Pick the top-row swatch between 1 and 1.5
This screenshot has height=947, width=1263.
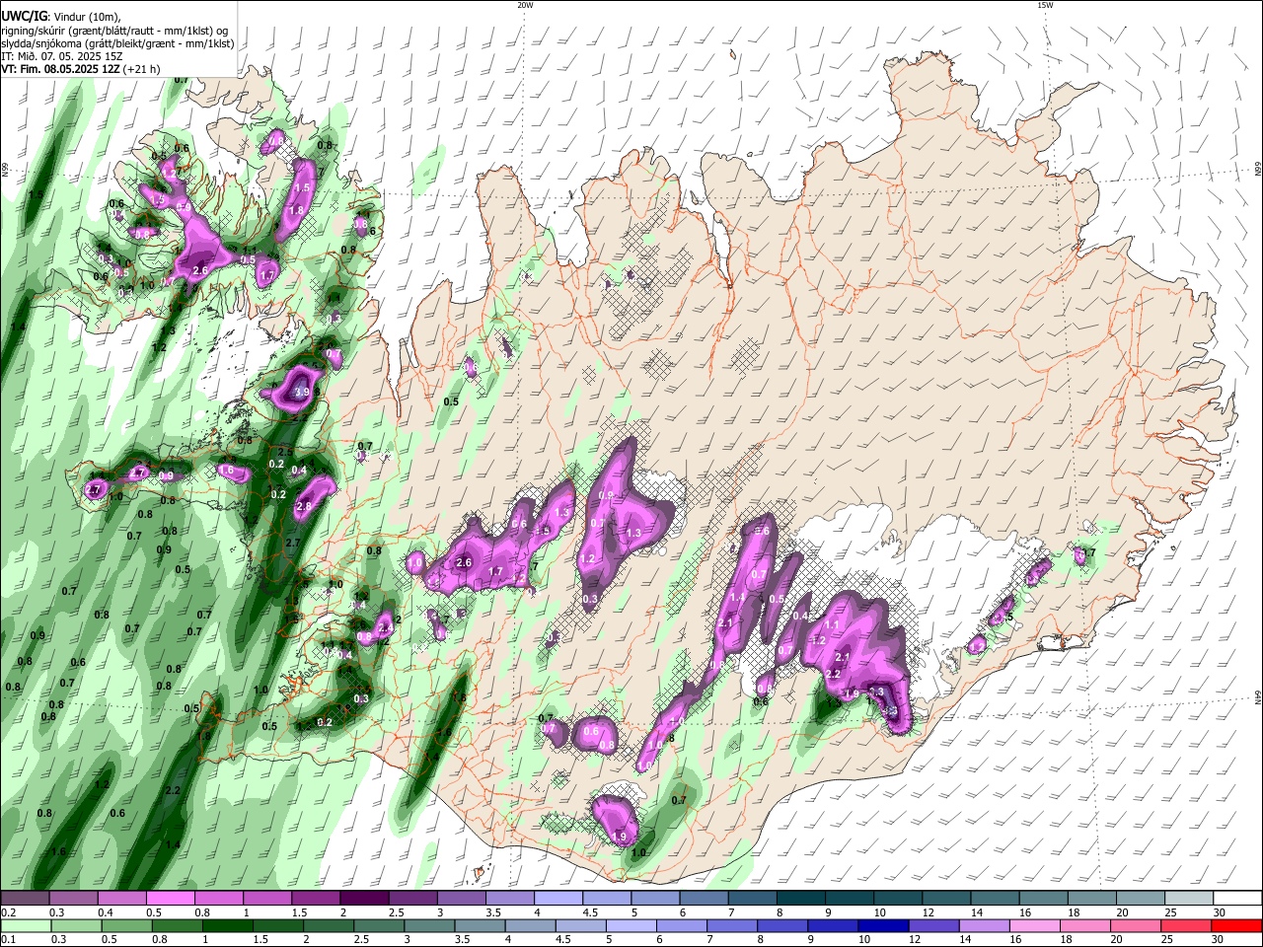pos(266,899)
